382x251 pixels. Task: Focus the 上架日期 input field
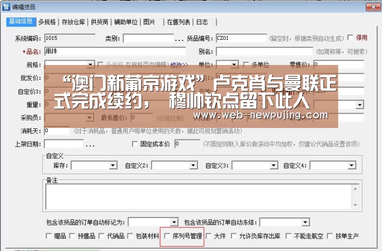click(x=64, y=144)
